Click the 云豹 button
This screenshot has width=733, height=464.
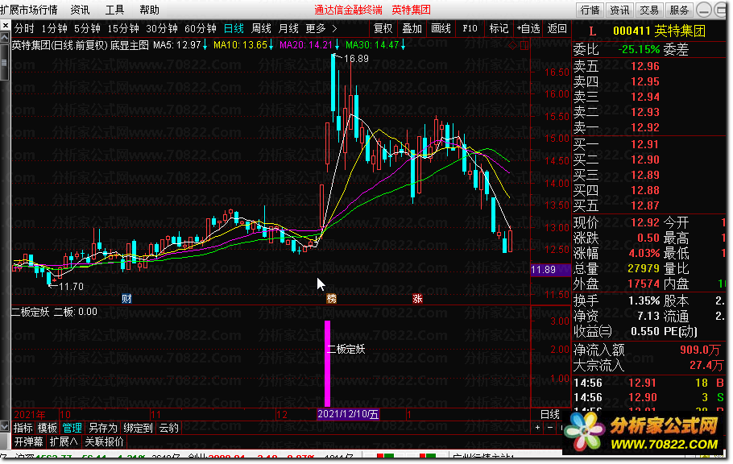[x=169, y=428]
